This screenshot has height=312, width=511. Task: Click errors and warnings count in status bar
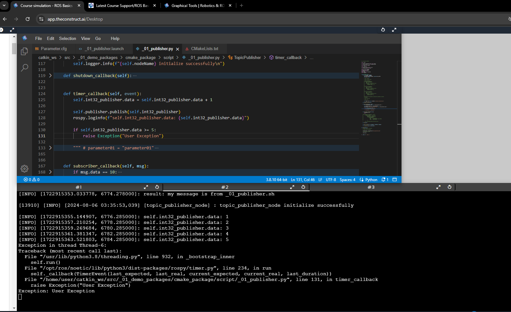click(32, 179)
